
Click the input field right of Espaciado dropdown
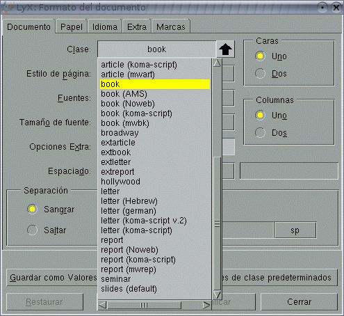[289, 171]
